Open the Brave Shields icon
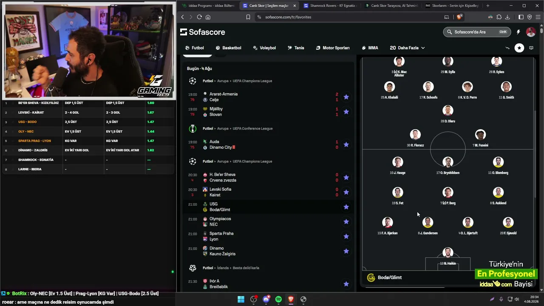Image resolution: width=544 pixels, height=306 pixels. pos(459,17)
